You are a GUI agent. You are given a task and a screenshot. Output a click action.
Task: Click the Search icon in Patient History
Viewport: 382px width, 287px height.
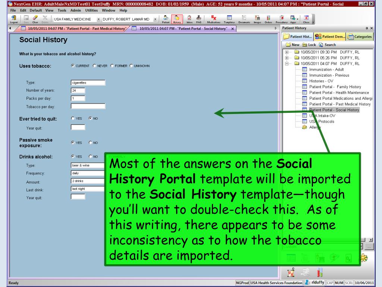321,45
